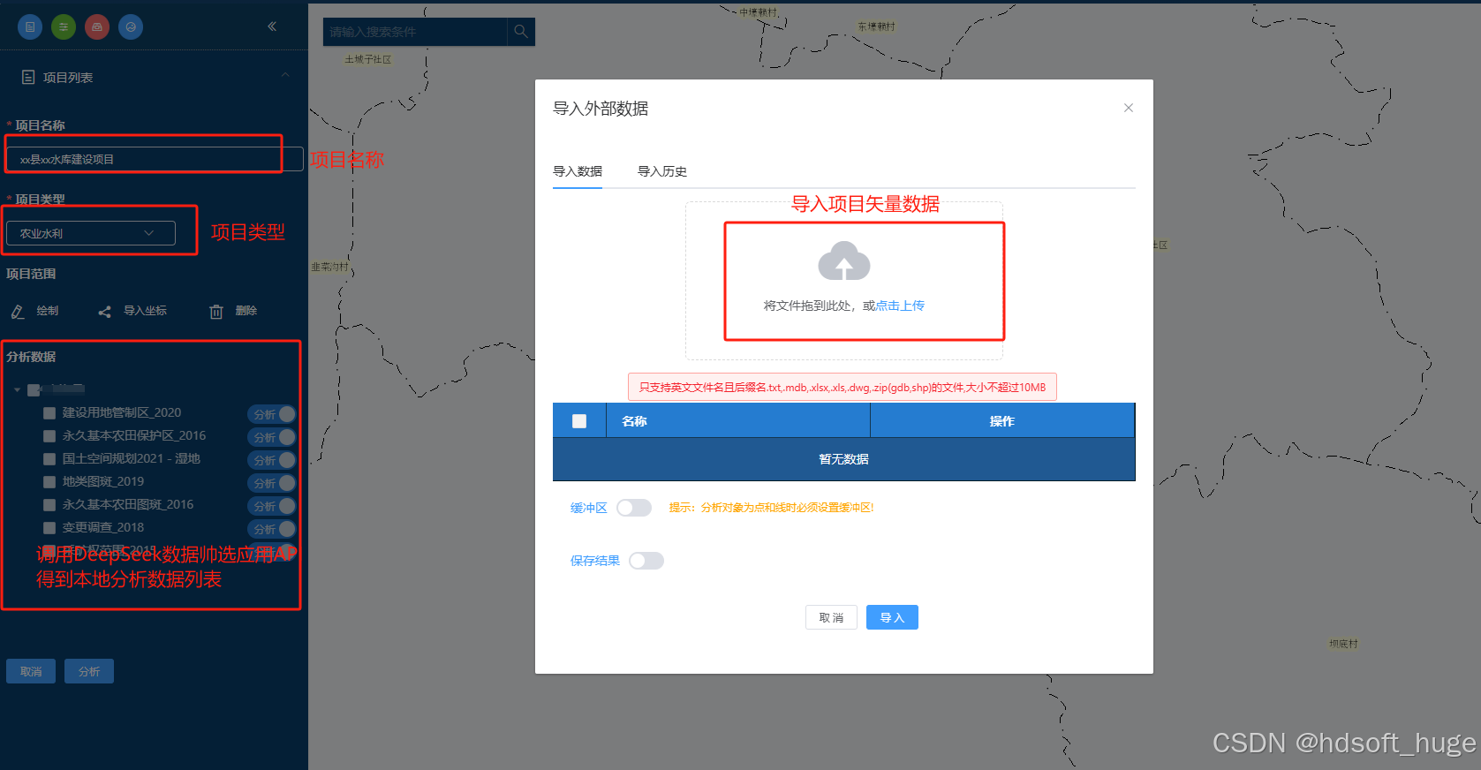Switch to the 导入数据 tab
Viewport: 1481px width, 770px height.
pyautogui.click(x=578, y=171)
